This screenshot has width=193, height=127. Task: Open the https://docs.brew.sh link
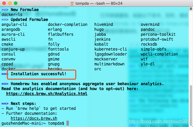point(34,118)
